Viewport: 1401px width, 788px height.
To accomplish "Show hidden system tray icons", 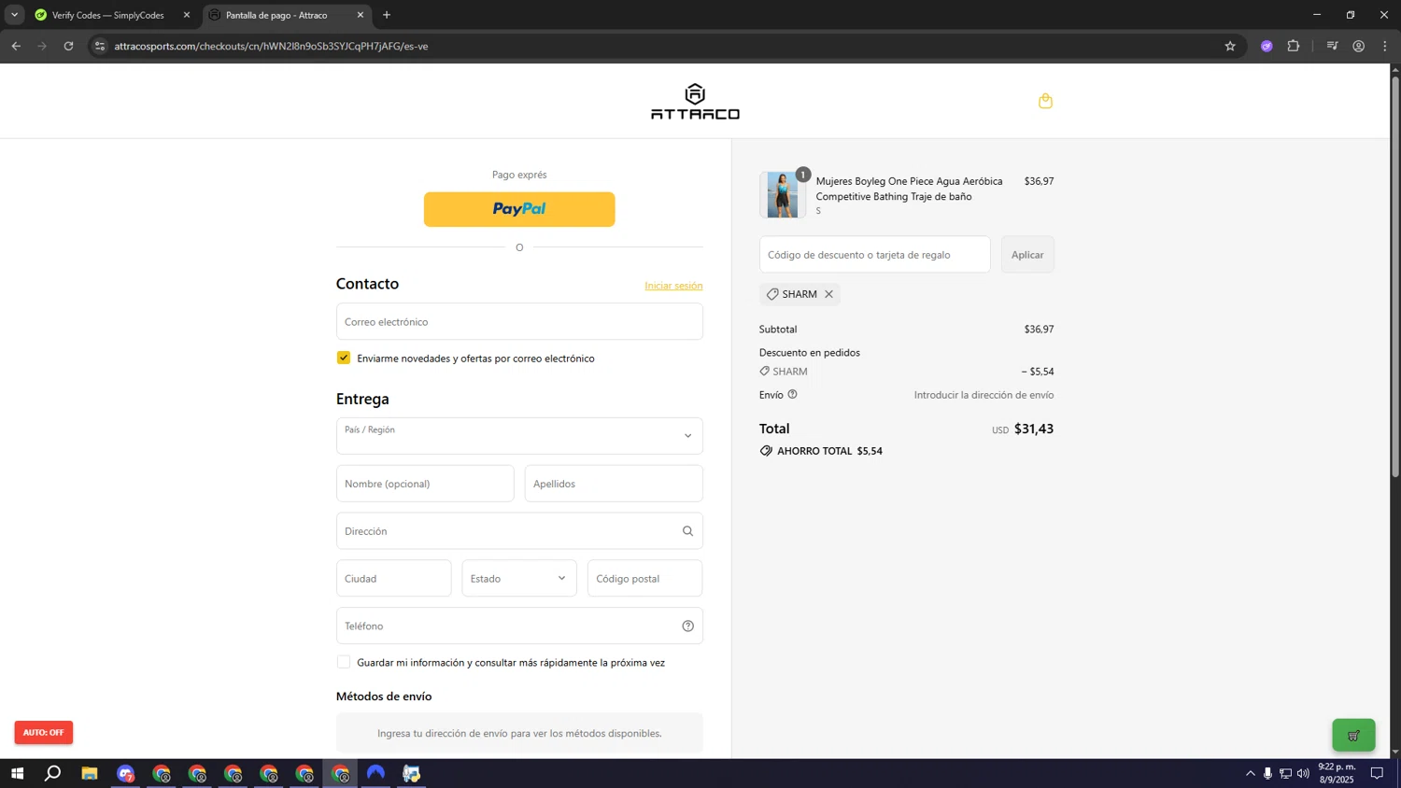I will 1250,773.
